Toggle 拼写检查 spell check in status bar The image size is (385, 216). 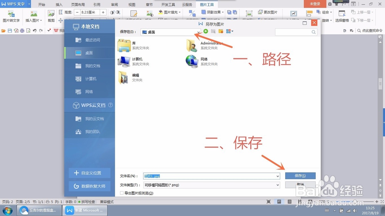(87, 202)
